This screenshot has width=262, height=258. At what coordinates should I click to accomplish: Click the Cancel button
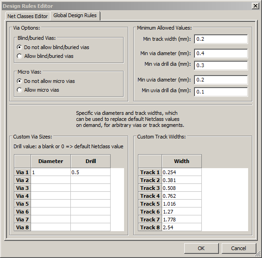(238, 248)
